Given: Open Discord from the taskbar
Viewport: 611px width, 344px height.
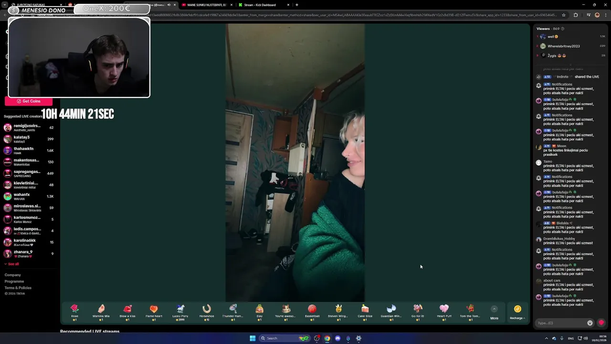Looking at the screenshot, I should [x=337, y=338].
